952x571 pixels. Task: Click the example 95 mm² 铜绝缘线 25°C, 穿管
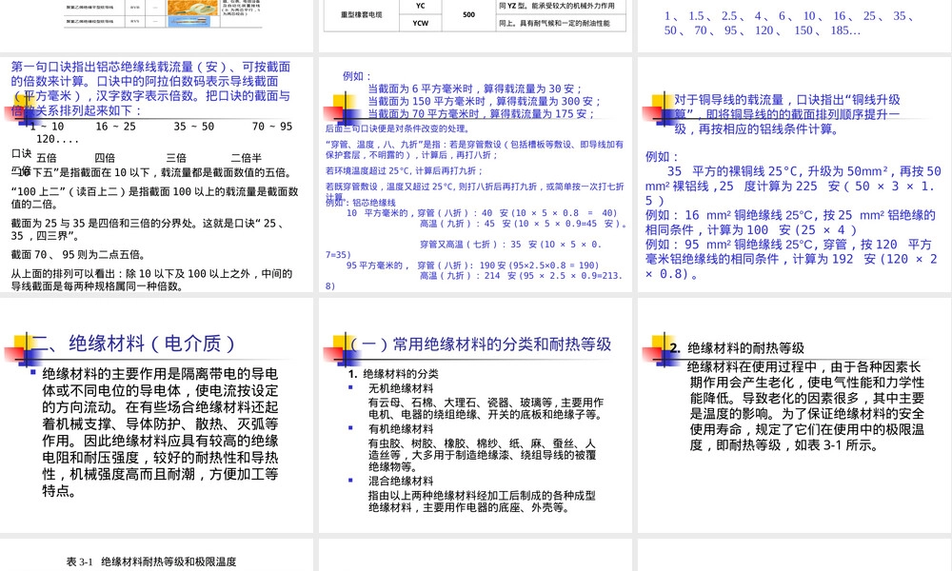[x=791, y=259]
